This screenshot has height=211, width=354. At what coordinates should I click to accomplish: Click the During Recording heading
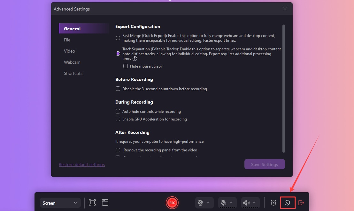click(134, 102)
